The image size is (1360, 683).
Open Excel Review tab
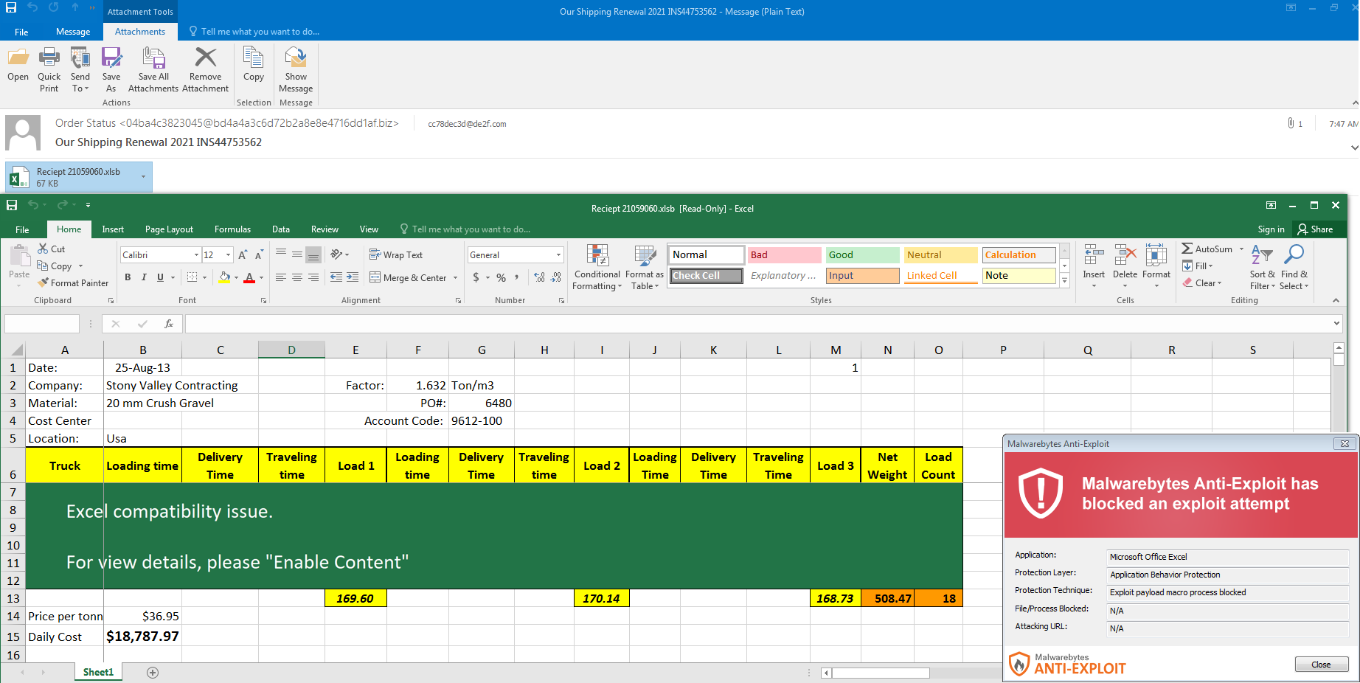(325, 229)
